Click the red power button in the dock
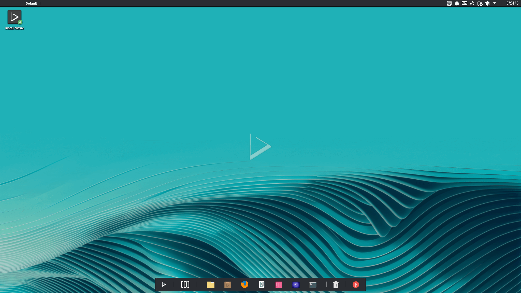Viewport: 521px width, 293px height. coord(356,284)
